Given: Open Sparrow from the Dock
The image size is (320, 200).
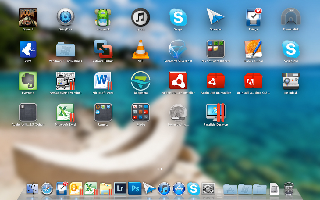Looking at the screenshot, I should pyautogui.click(x=149, y=188).
